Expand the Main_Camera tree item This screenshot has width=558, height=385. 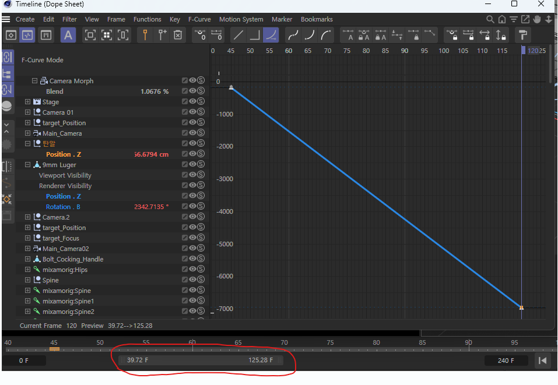coord(27,133)
